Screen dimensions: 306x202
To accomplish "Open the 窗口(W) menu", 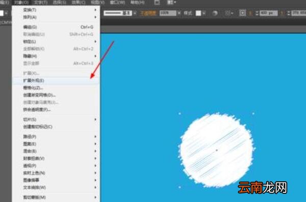I will 117,3.
